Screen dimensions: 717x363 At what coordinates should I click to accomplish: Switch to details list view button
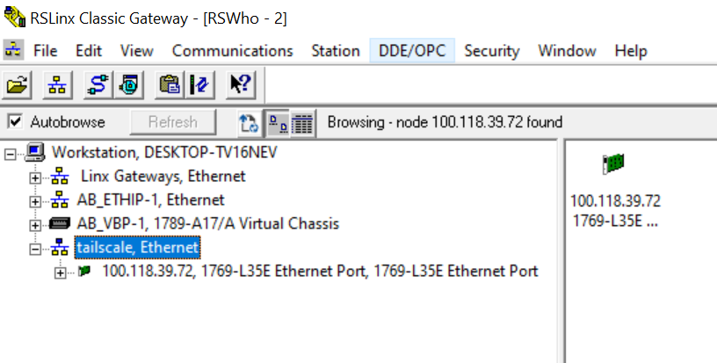click(x=302, y=122)
